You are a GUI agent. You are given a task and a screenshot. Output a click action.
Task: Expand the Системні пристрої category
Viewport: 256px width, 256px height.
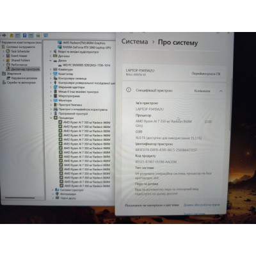(x=52, y=189)
